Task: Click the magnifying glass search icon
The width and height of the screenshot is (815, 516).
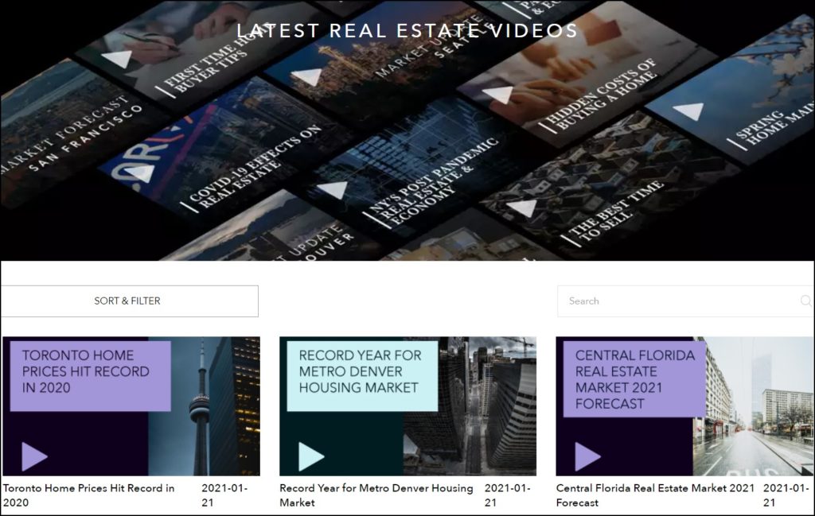Action: (805, 301)
